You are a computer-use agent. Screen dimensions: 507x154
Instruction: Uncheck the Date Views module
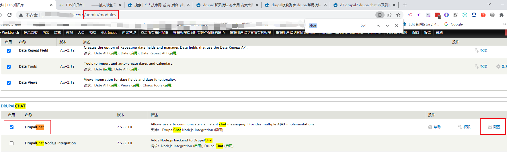9,83
